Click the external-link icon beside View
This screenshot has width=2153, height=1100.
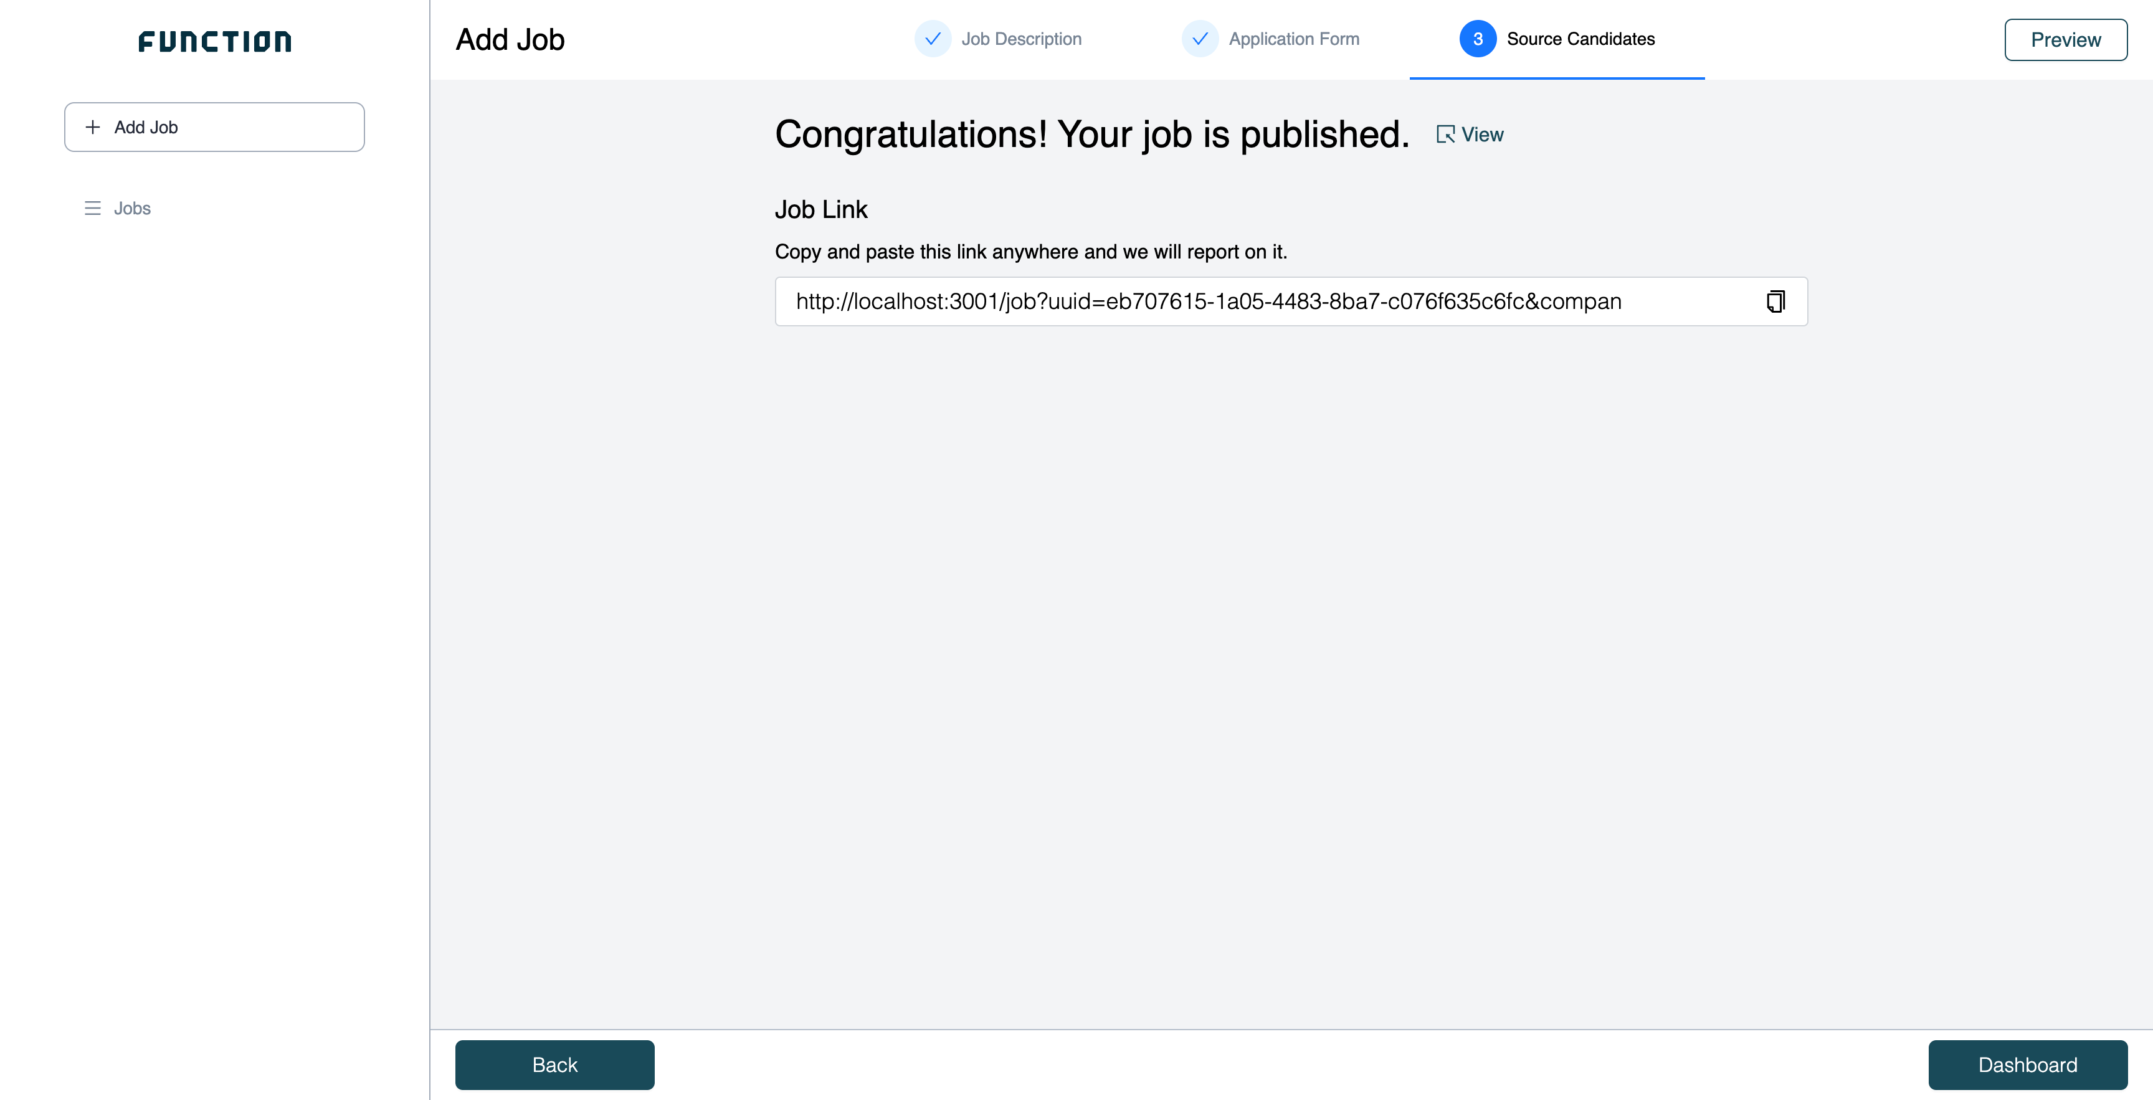(1445, 135)
